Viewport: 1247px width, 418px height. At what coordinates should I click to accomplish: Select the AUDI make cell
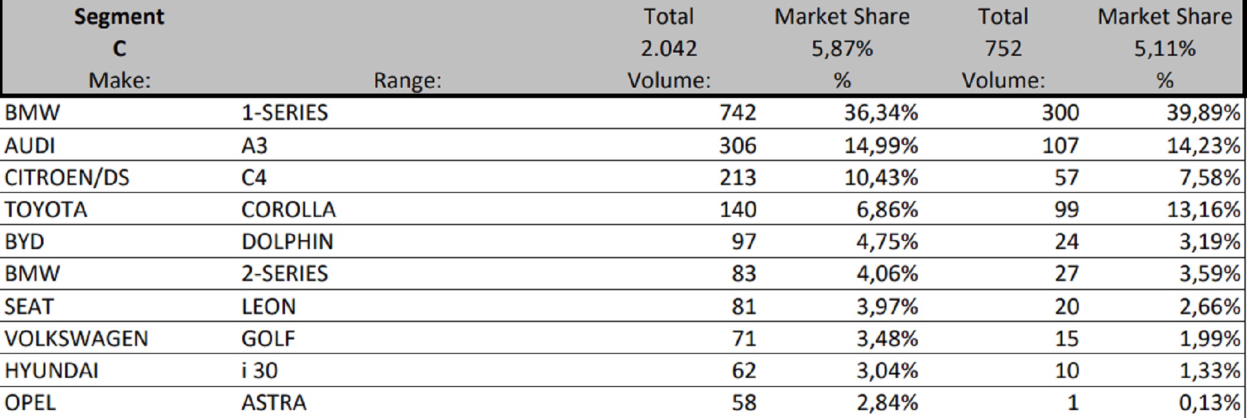[x=30, y=145]
